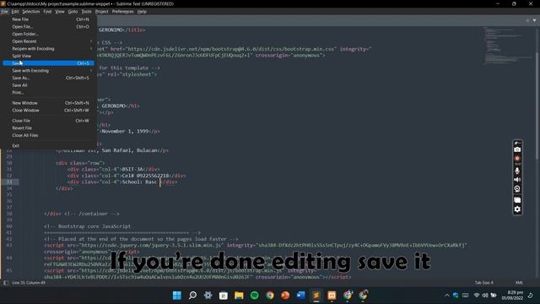Select Split View menu entry

48,56
